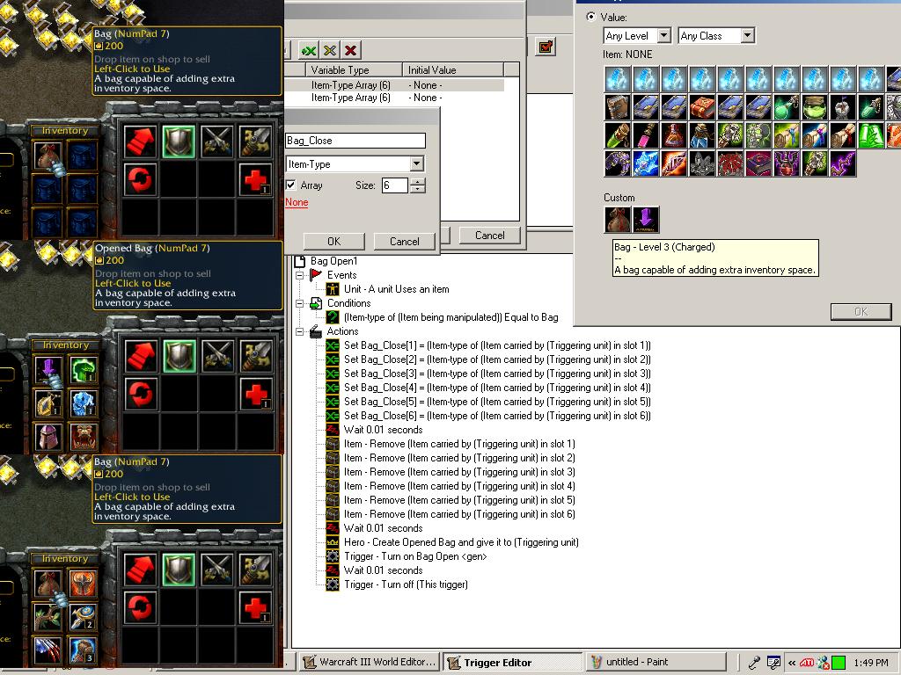Click red Stop icon in middle game screenshot

click(140, 394)
